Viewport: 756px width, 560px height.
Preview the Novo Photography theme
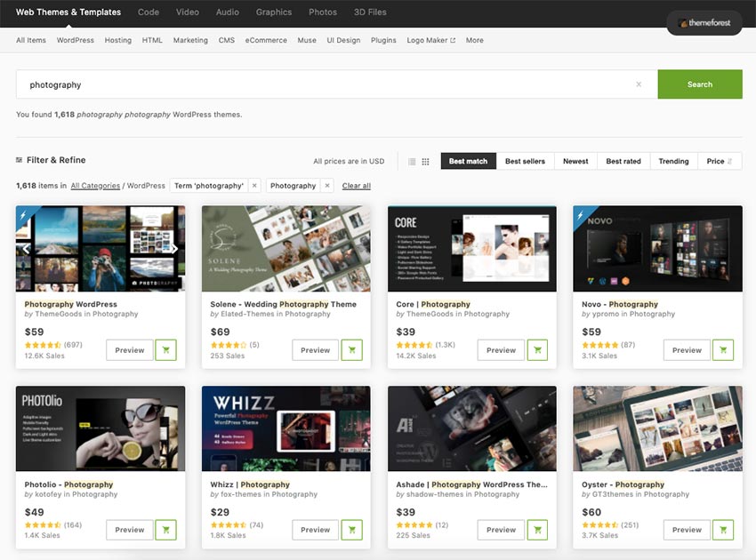coord(687,350)
